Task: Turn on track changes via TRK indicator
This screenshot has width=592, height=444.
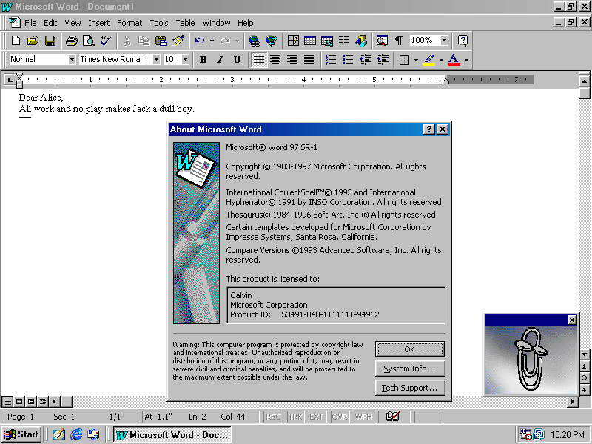Action: (295, 417)
